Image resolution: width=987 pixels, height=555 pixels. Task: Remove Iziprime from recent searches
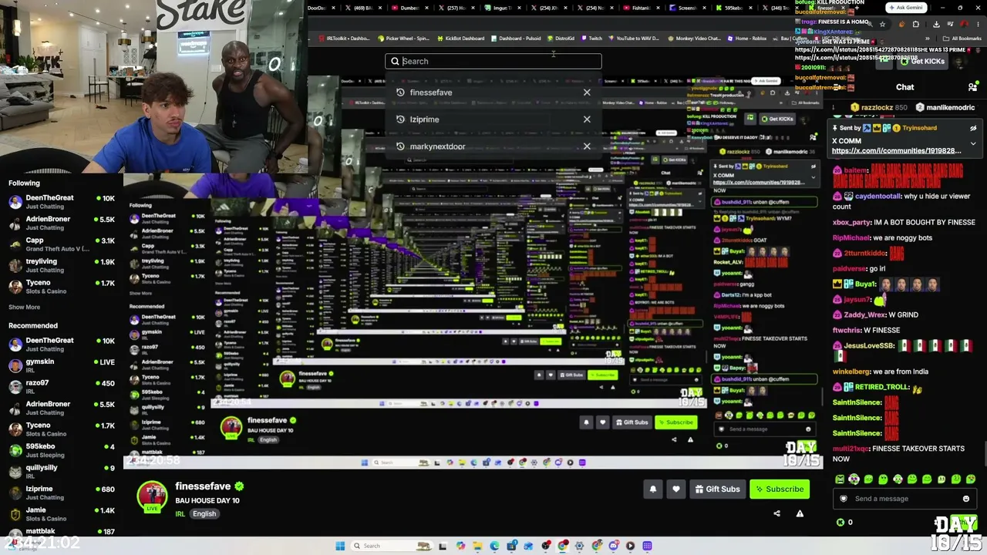coord(587,119)
